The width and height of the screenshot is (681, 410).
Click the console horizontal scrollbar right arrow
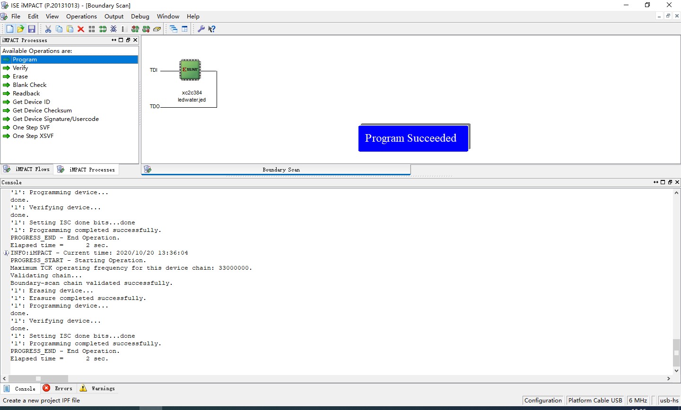point(669,379)
